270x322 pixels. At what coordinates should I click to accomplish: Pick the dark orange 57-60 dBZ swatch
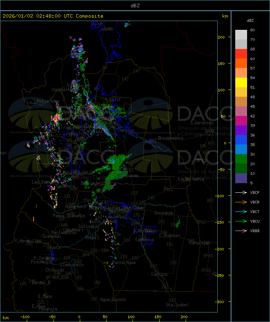click(x=241, y=63)
